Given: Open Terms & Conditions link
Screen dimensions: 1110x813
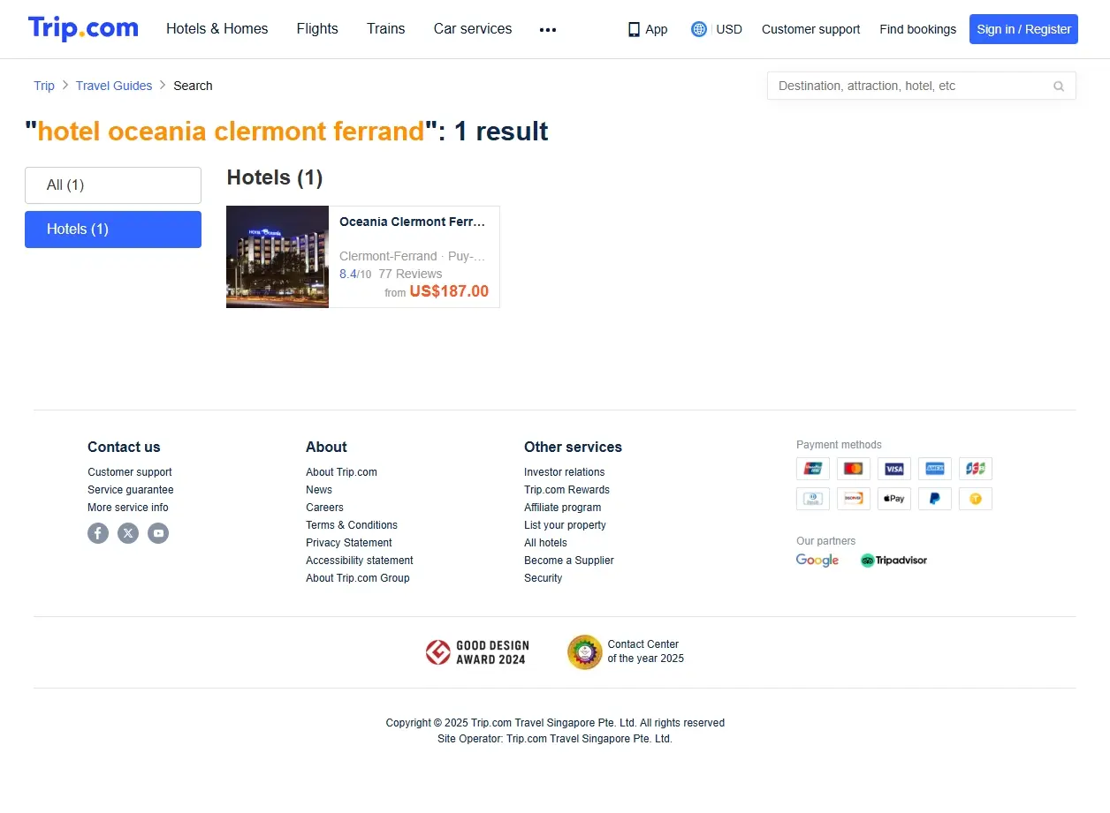Looking at the screenshot, I should 352,525.
